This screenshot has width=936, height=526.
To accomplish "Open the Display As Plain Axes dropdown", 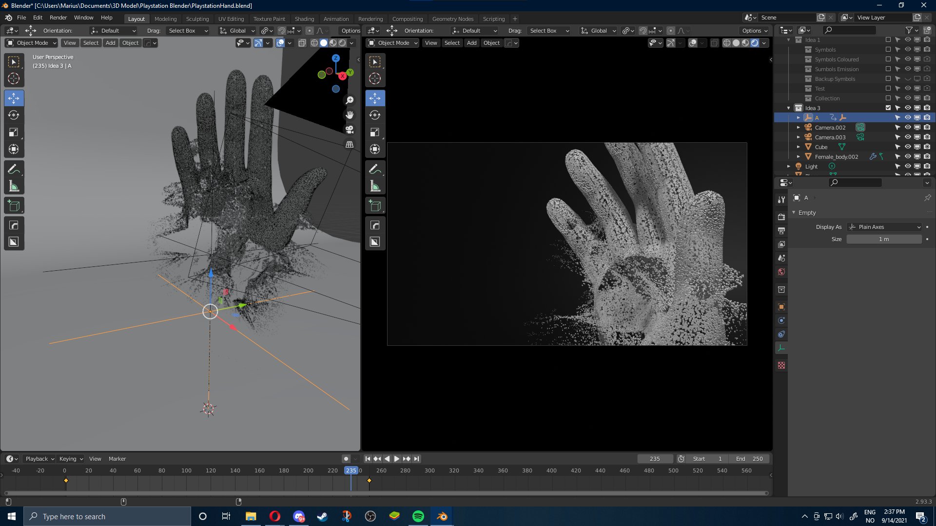I will coord(884,227).
